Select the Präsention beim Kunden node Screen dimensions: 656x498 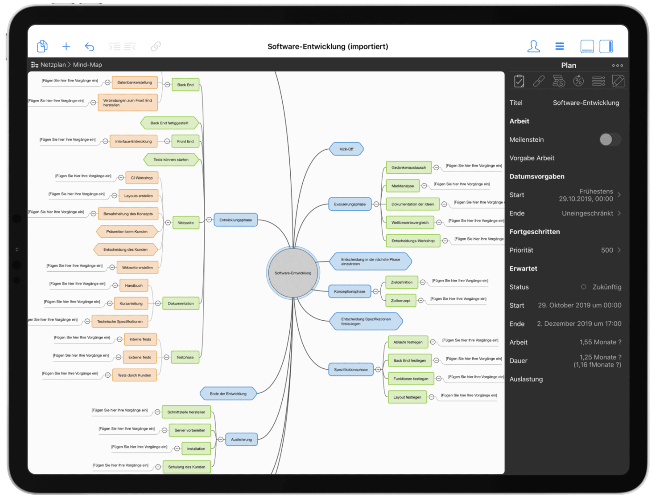pyautogui.click(x=127, y=232)
